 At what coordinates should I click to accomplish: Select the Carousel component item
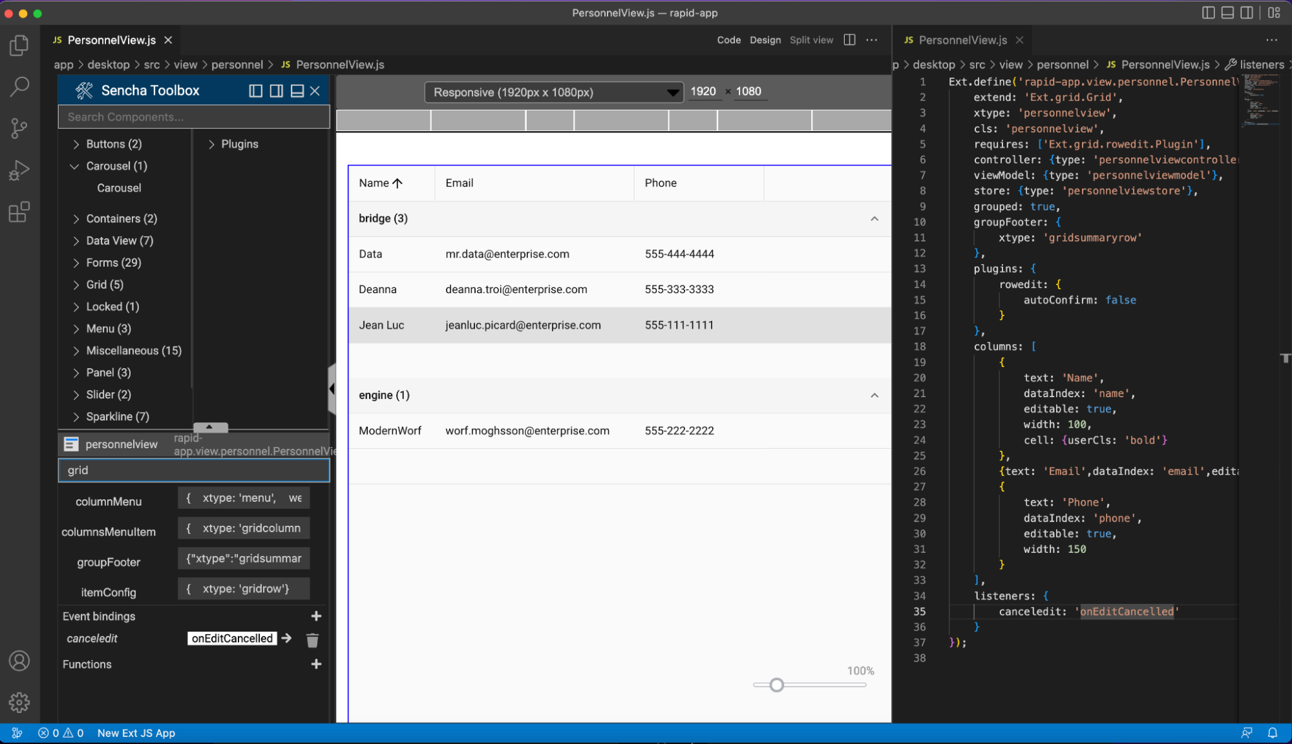pyautogui.click(x=119, y=188)
